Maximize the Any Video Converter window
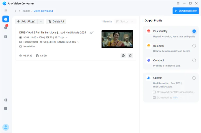This screenshot has width=201, height=133. click(190, 3)
